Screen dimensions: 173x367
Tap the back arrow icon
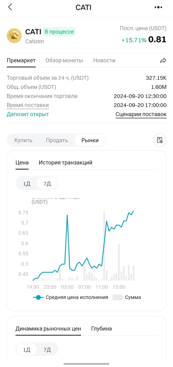[x=10, y=7]
